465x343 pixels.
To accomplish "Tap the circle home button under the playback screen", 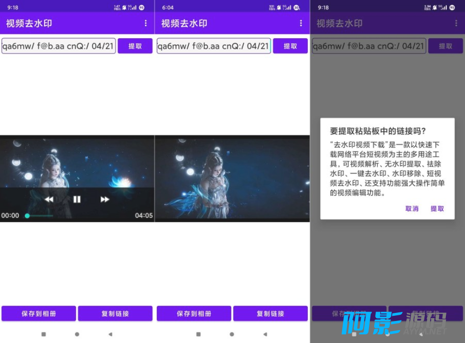I will point(77,334).
